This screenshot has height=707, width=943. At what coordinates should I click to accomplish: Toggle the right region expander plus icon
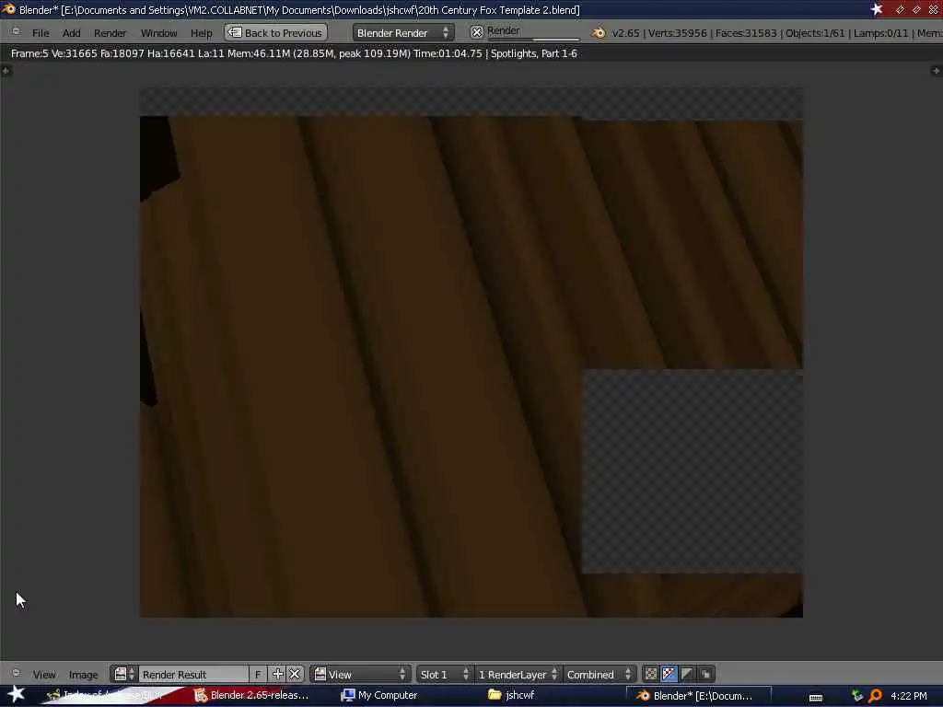[x=936, y=71]
